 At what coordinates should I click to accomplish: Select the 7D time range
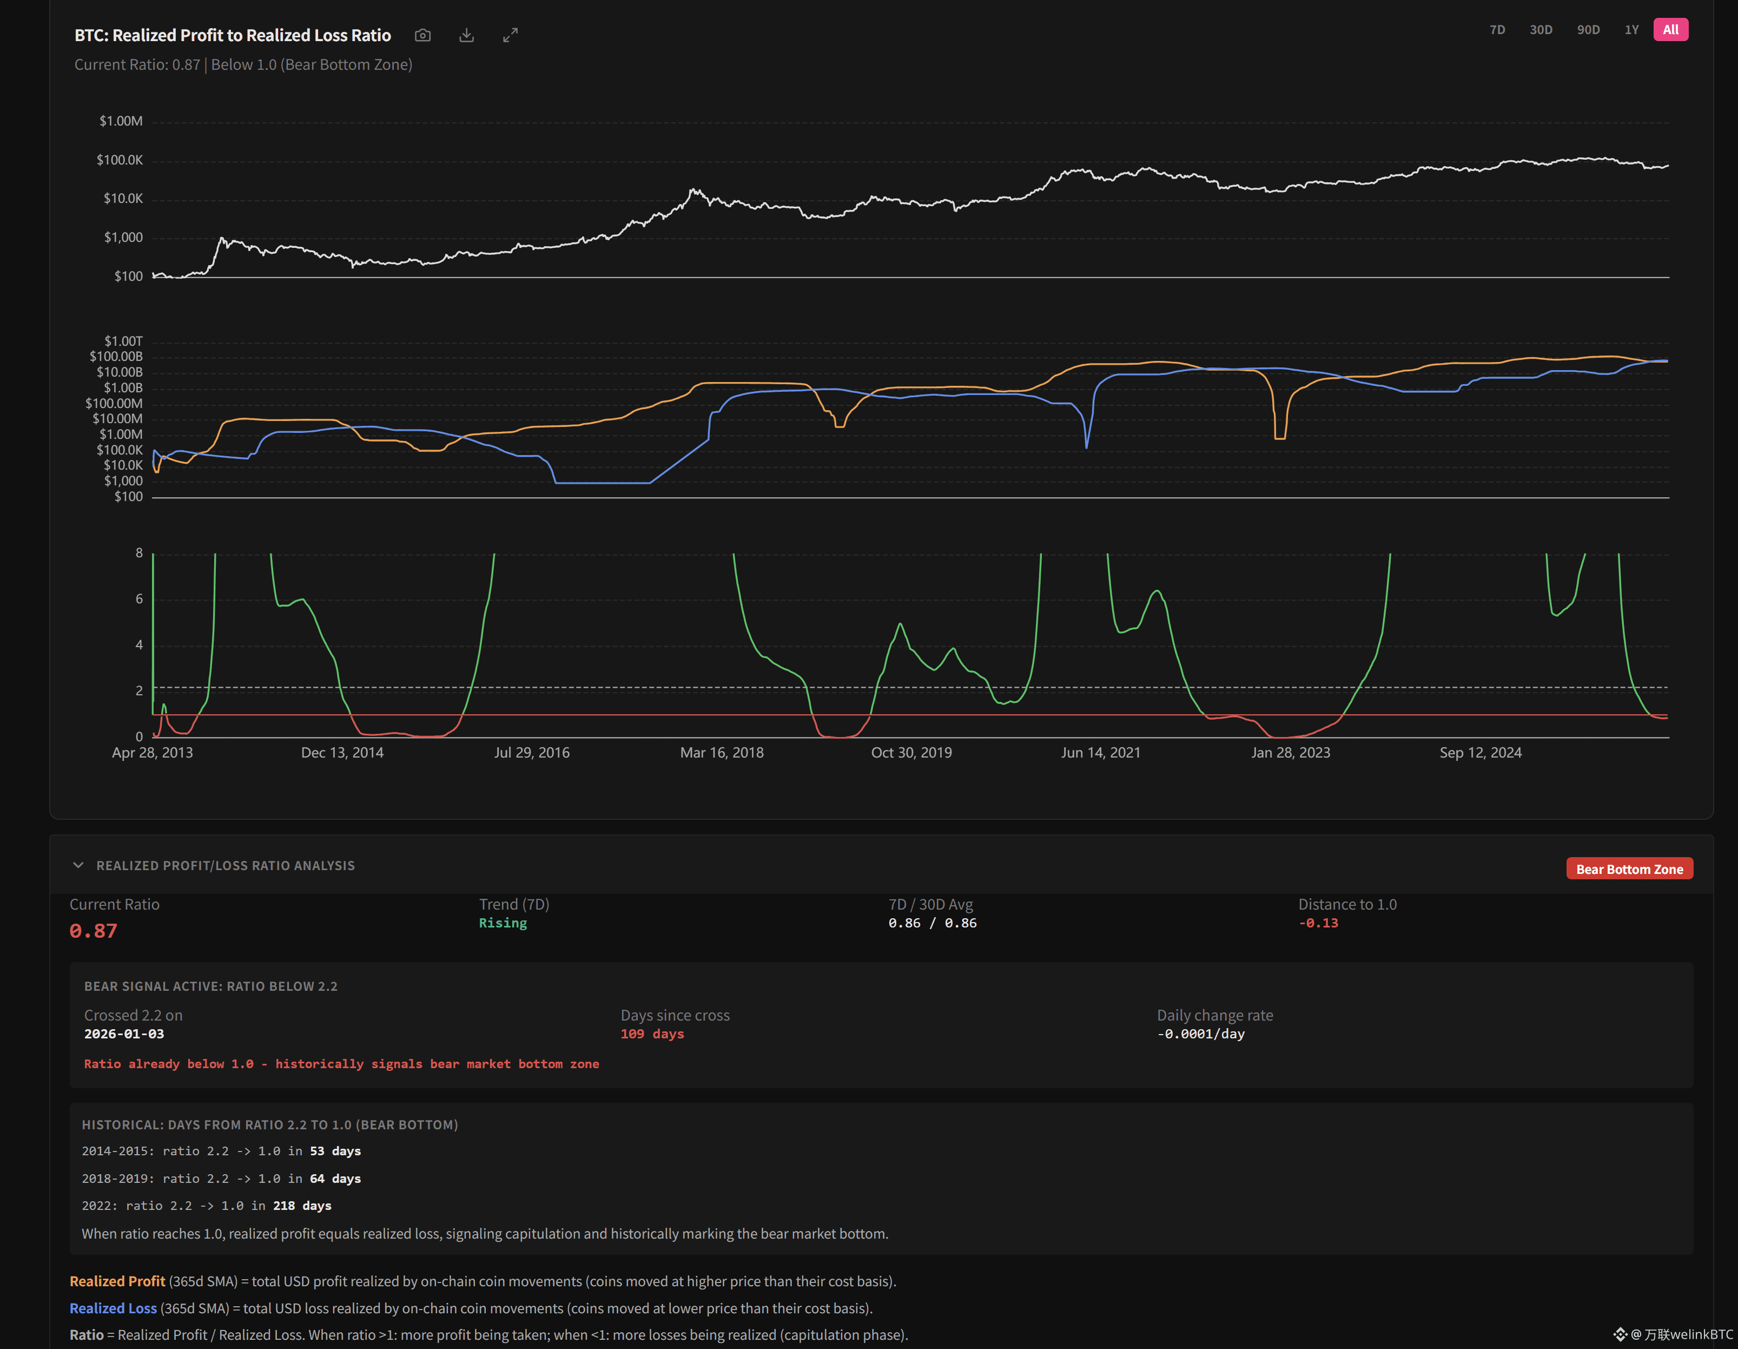click(x=1497, y=29)
